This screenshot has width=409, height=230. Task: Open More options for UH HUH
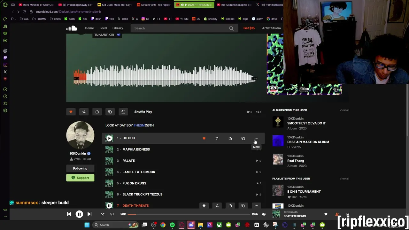(256, 138)
